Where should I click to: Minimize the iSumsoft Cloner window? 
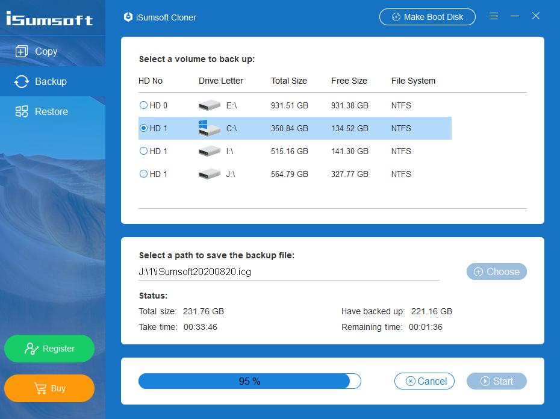[x=515, y=16]
